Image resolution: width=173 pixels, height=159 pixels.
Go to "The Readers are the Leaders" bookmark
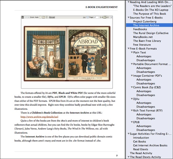(x=152, y=6)
